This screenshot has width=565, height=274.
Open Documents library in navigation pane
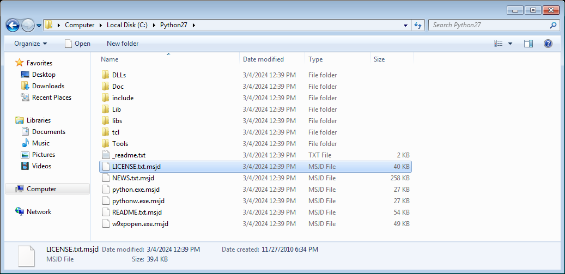(x=48, y=132)
